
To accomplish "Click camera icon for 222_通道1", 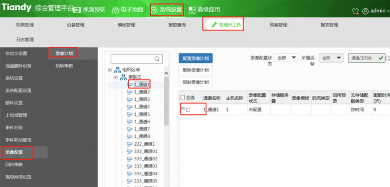I will (130, 144).
